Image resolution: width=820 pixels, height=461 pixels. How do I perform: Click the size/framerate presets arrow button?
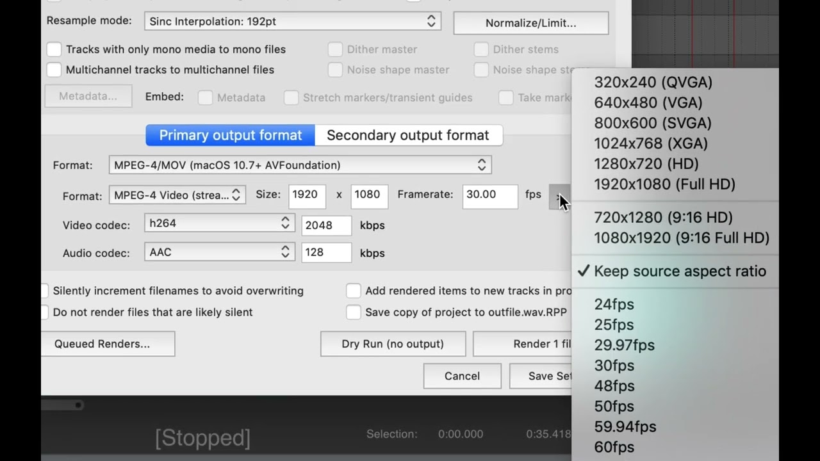559,196
